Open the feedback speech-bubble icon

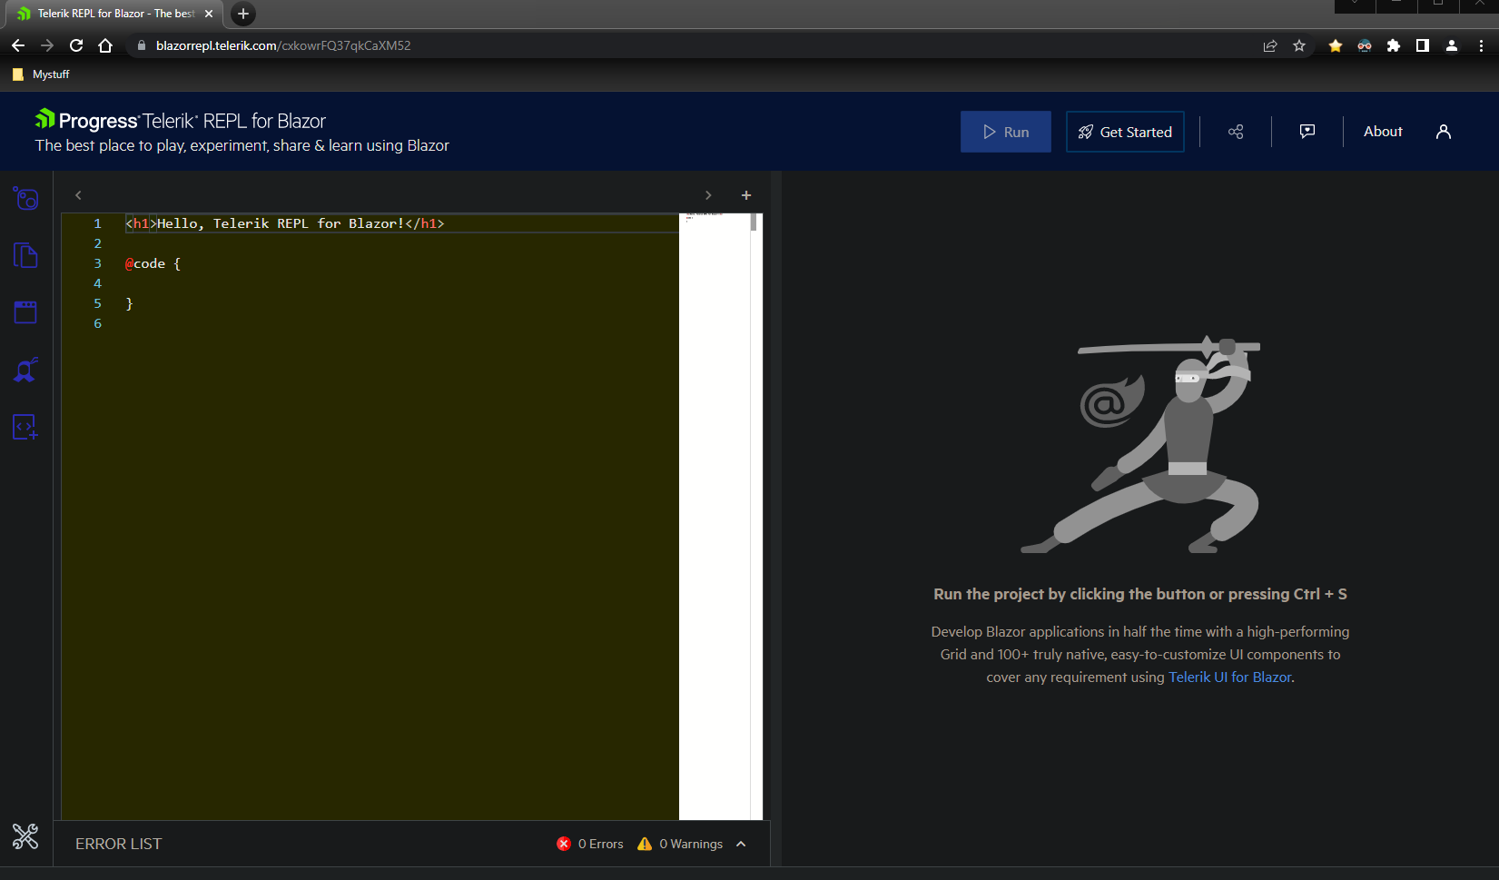pos(1307,132)
